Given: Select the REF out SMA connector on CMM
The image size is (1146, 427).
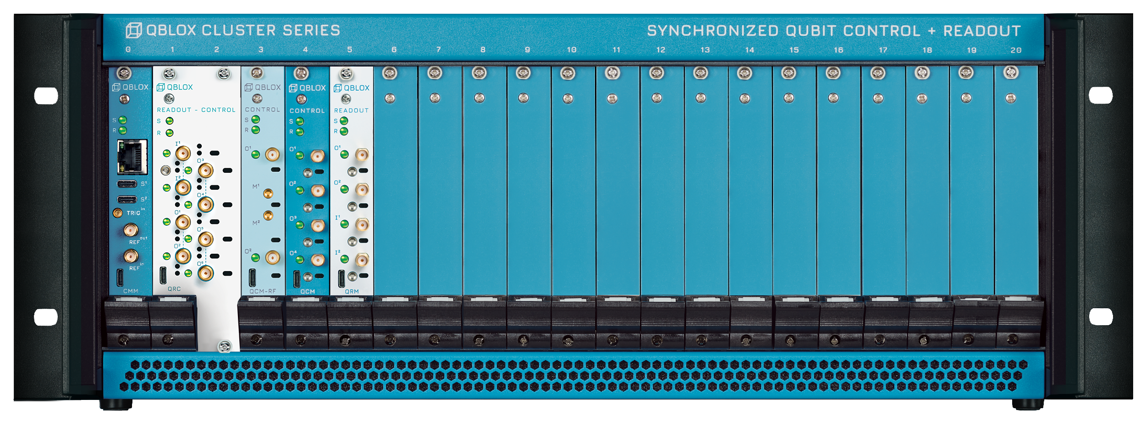Looking at the screenshot, I should point(131,230).
